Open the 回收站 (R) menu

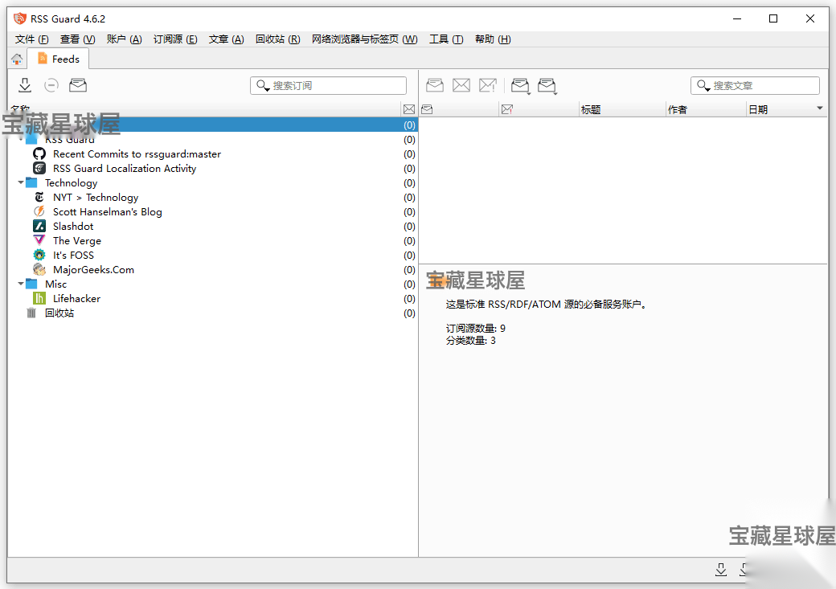(x=278, y=39)
